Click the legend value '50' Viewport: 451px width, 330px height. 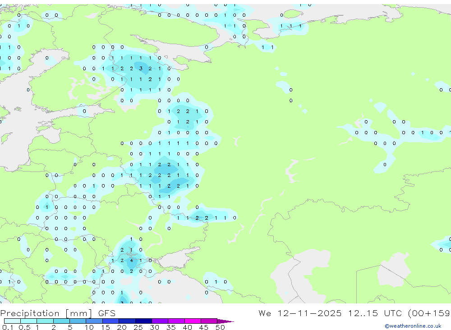pyautogui.click(x=220, y=327)
